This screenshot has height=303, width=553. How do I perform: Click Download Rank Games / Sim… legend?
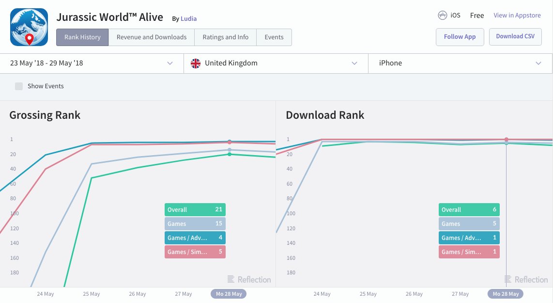pyautogui.click(x=469, y=252)
